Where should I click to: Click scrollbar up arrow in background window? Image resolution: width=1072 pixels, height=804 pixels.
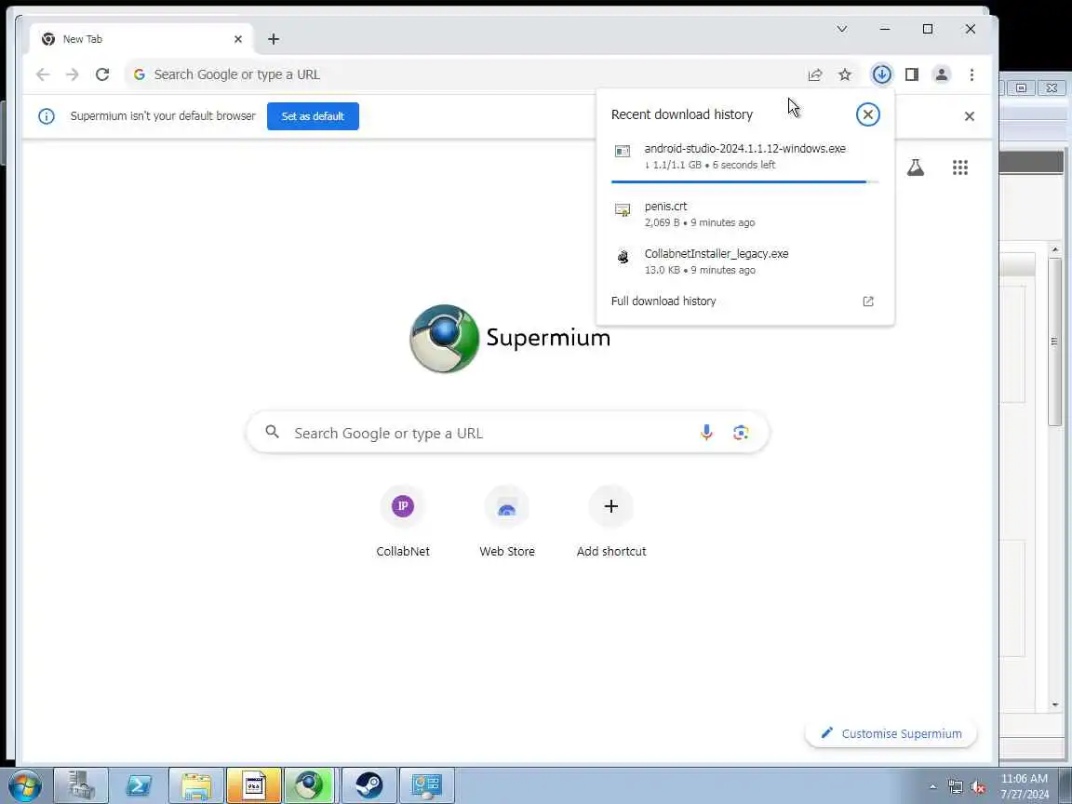[x=1055, y=249]
